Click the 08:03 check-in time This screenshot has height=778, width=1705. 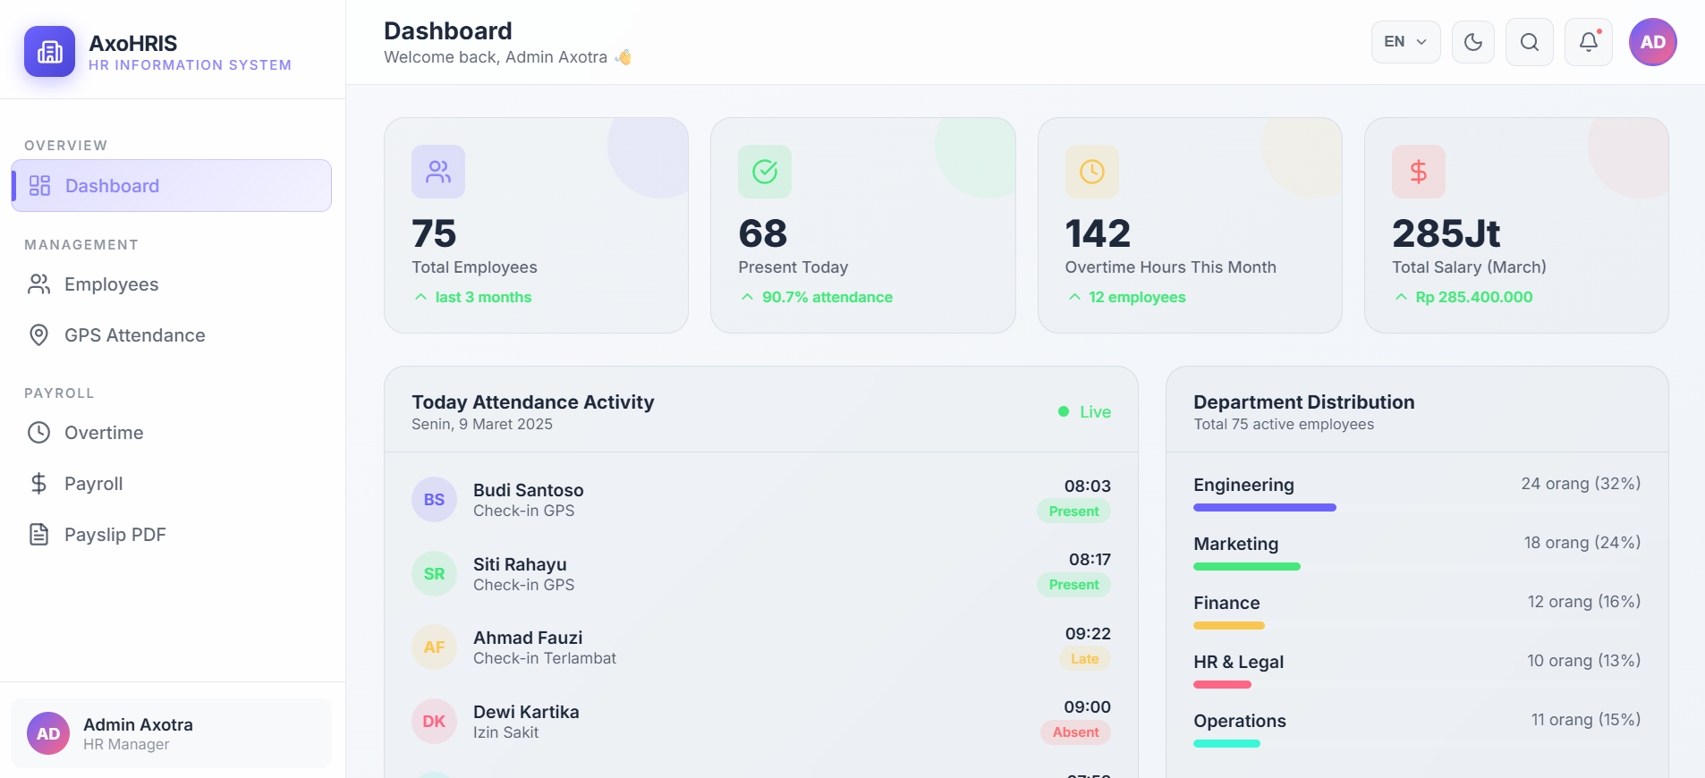click(1087, 486)
